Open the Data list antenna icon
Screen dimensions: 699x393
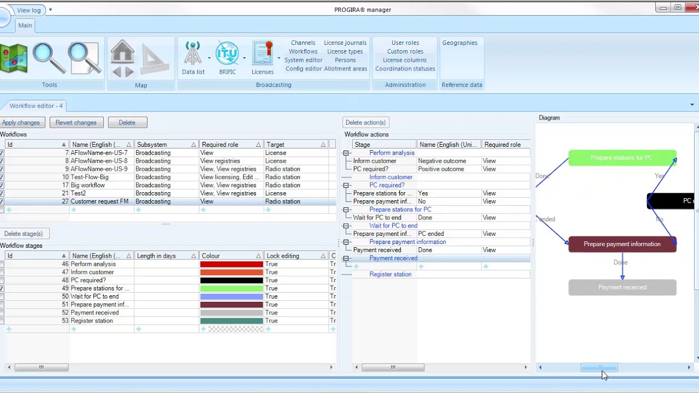[193, 53]
